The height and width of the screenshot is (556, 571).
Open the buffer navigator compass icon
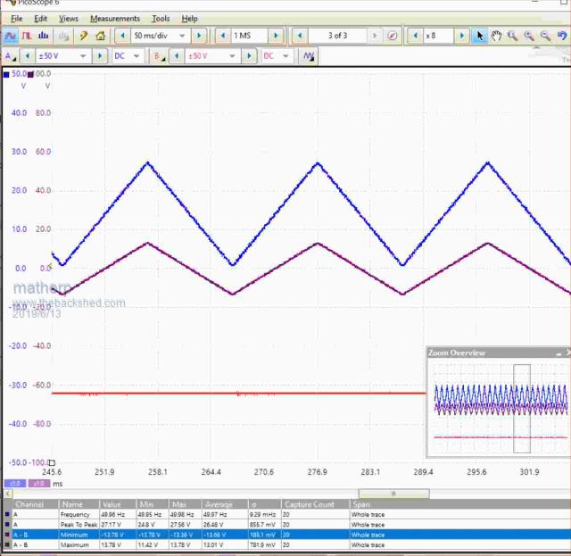click(x=392, y=36)
